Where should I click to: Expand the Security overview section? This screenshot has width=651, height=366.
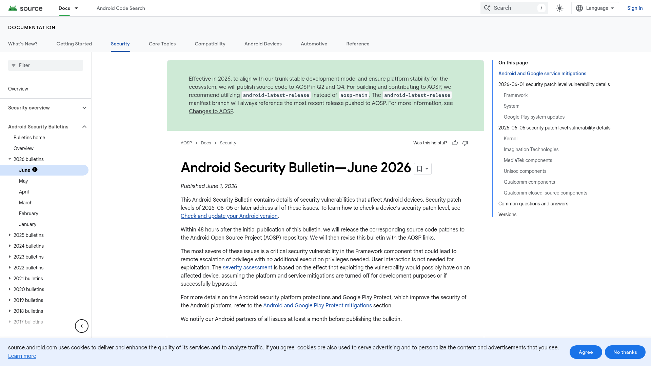pyautogui.click(x=84, y=108)
